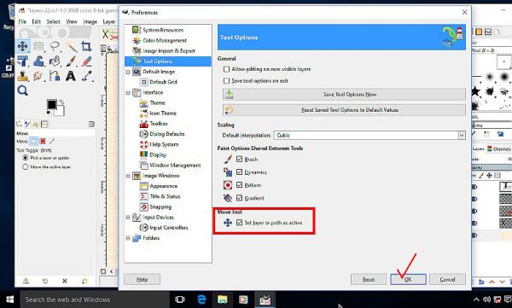512x308 pixels.
Task: Click the Save Tool Options Now button
Action: click(344, 95)
